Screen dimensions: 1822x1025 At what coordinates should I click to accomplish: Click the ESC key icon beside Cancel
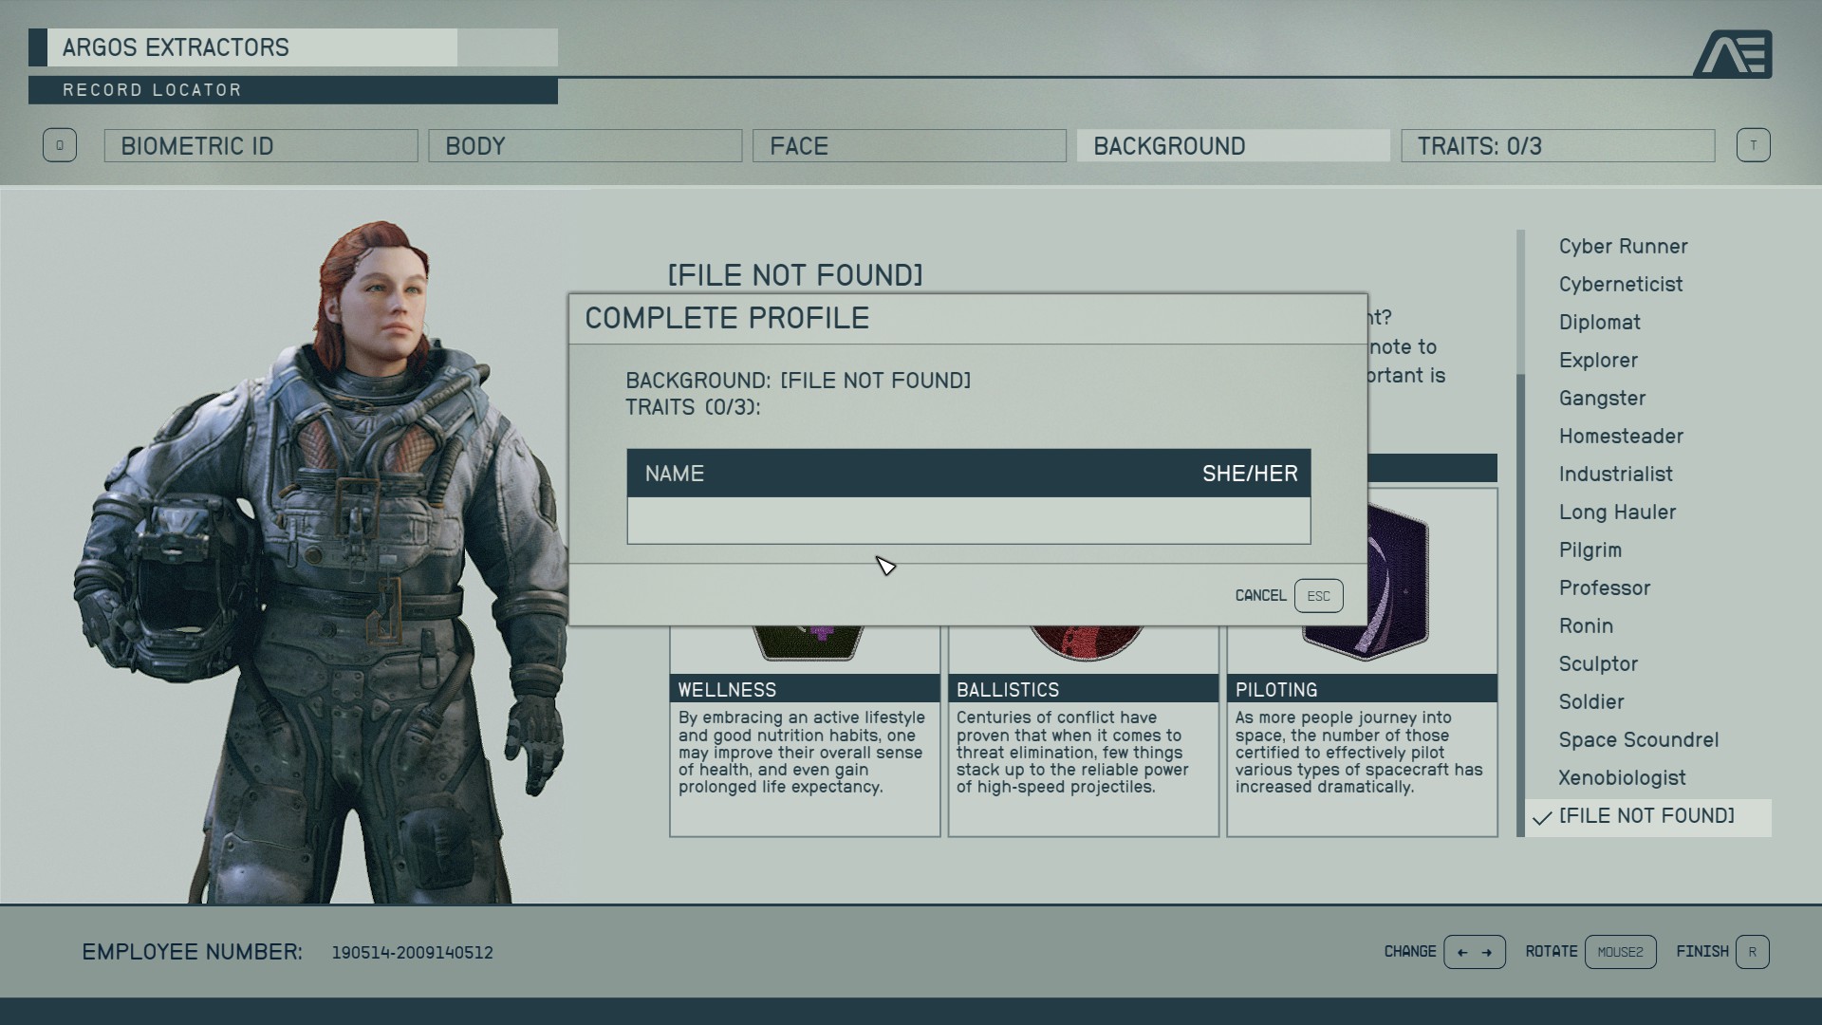[x=1318, y=596]
